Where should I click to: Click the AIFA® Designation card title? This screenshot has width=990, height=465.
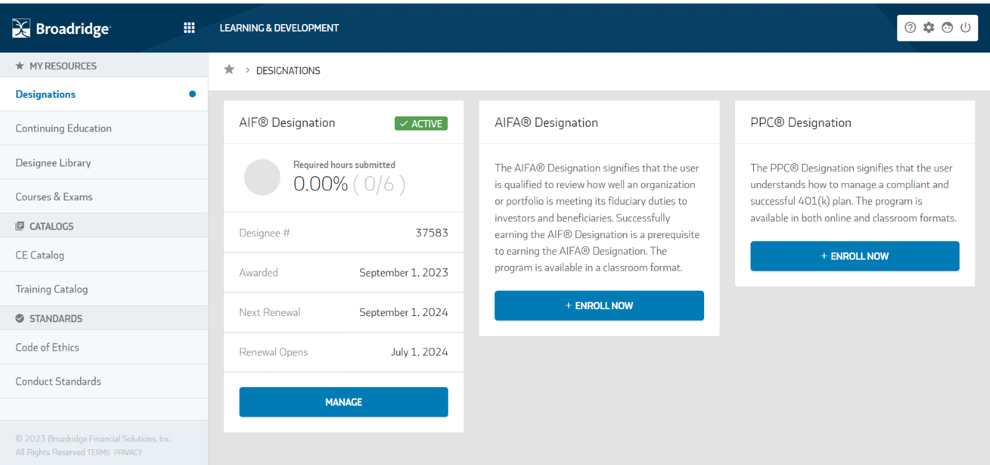546,122
